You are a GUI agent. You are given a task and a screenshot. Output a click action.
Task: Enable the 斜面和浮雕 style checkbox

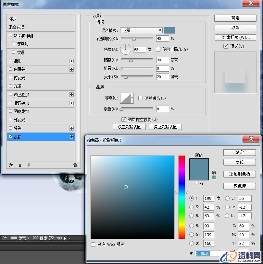tap(10, 36)
